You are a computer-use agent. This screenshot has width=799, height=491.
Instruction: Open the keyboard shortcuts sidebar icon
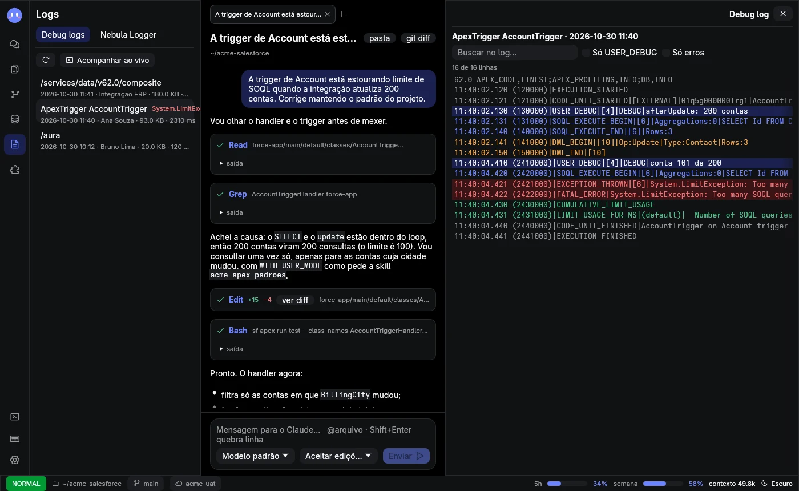[x=15, y=438]
